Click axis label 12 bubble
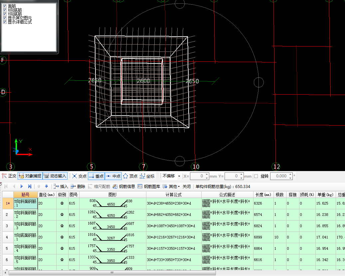This screenshot has width=345, height=276. pyautogui.click(x=276, y=167)
